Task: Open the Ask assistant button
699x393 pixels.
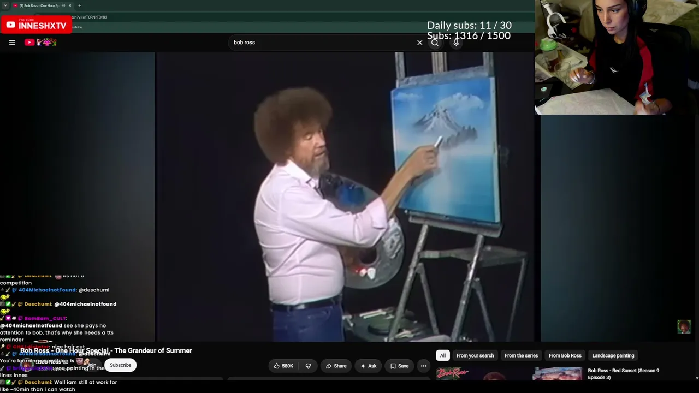Action: pos(368,366)
